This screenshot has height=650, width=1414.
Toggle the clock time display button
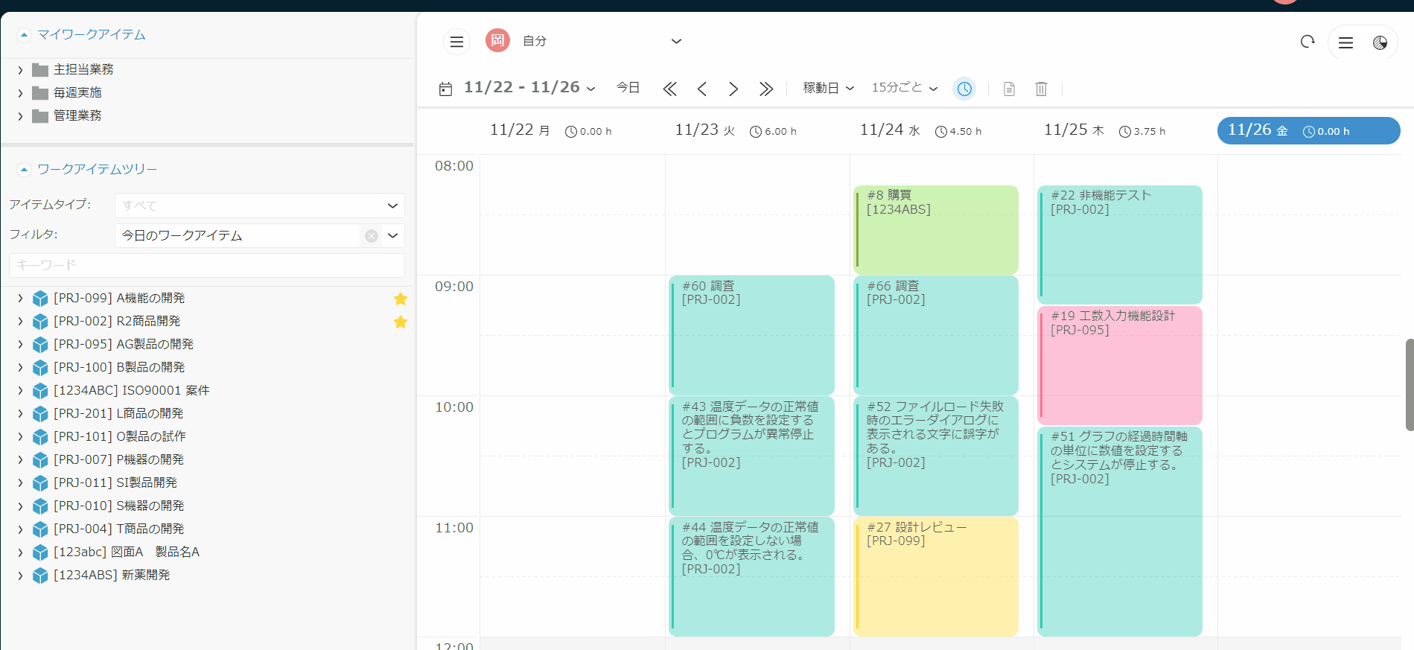tap(964, 89)
